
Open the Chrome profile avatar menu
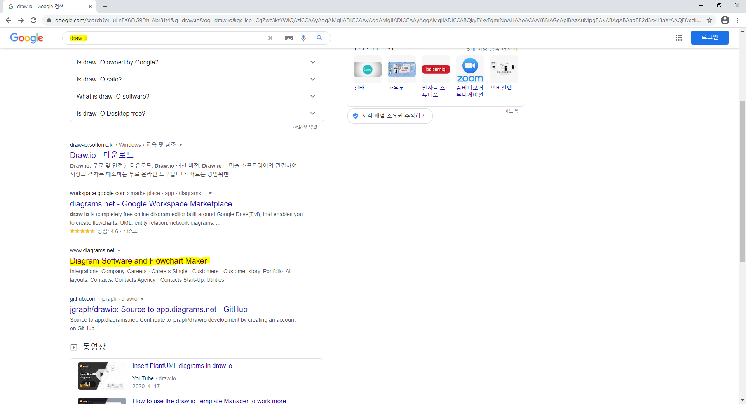(x=725, y=20)
